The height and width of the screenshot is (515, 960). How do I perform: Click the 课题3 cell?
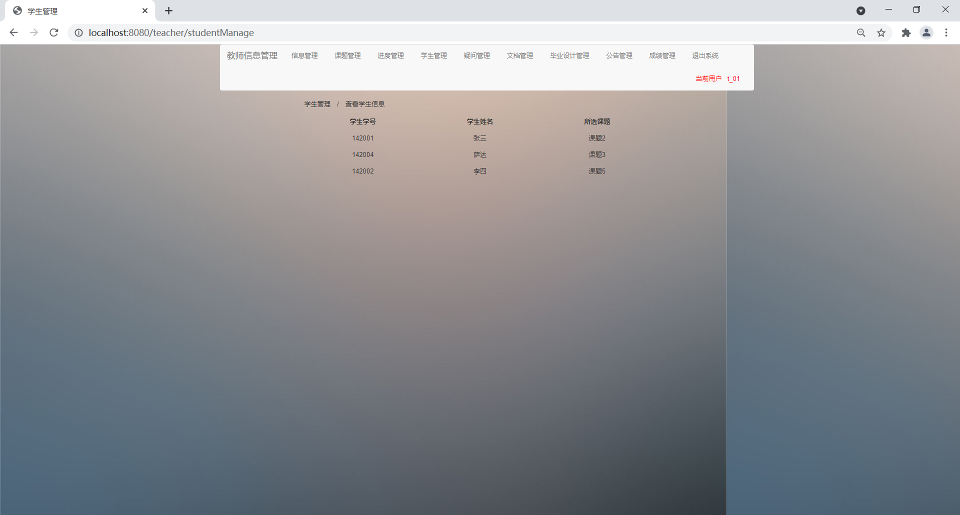tap(597, 154)
